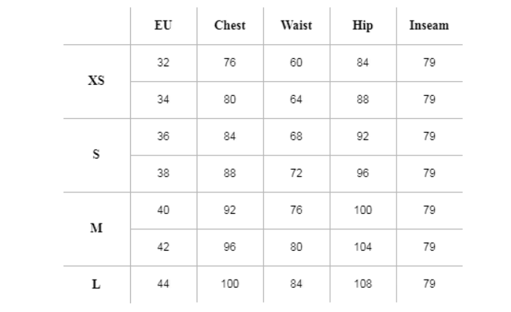Select the waist value 72 cell
Screen dimensions: 511x312
click(x=296, y=173)
